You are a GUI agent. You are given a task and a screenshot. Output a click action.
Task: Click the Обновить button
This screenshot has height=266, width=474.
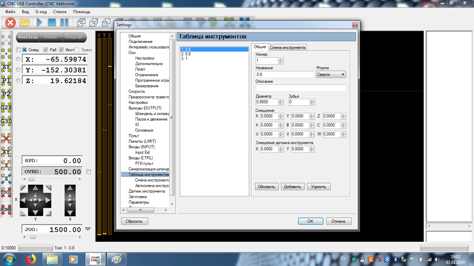[x=267, y=187]
